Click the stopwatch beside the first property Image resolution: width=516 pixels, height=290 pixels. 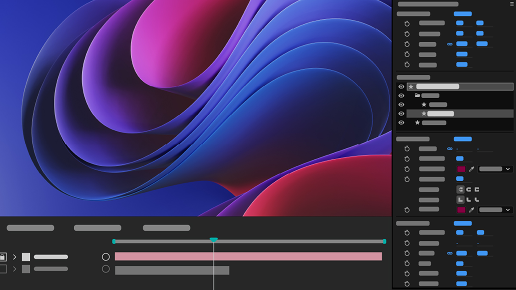pyautogui.click(x=407, y=23)
